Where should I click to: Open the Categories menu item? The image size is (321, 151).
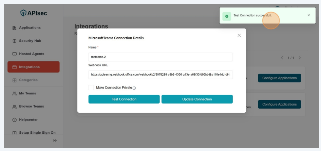tap(28, 80)
